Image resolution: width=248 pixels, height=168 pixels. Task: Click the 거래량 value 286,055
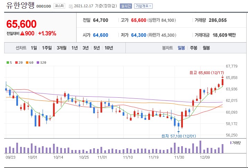pyautogui.click(x=218, y=20)
